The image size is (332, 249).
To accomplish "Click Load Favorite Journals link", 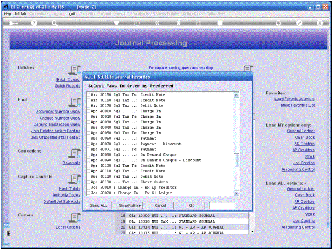I will click(295, 99).
